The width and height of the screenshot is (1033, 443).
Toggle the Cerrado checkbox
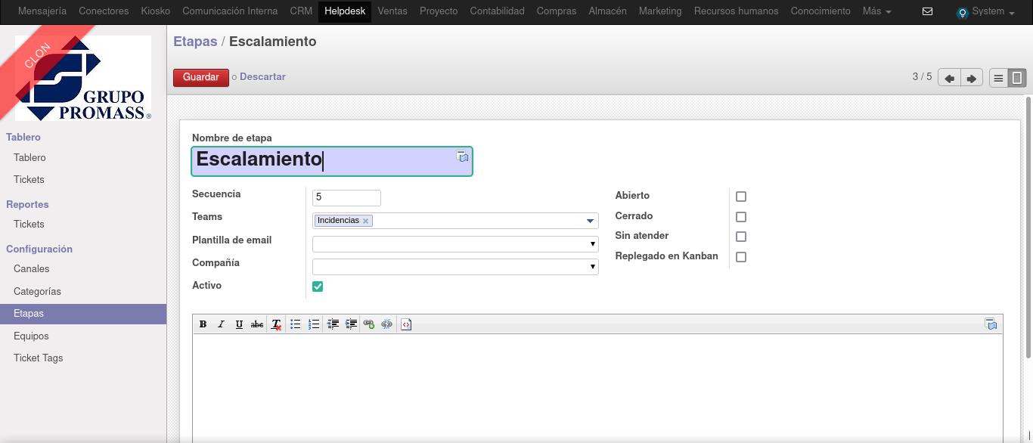tap(741, 217)
